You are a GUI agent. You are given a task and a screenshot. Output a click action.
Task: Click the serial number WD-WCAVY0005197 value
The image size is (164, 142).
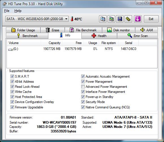tap(59, 122)
